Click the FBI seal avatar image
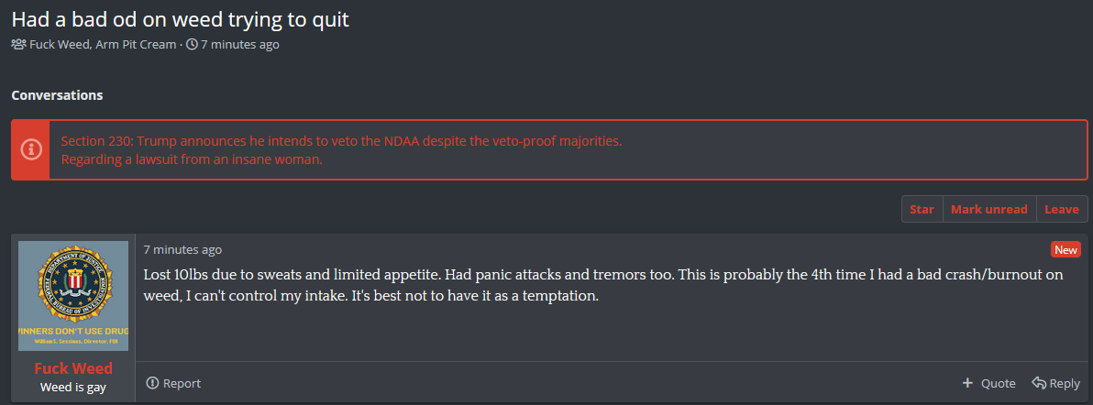Screen dimensions: 1093x405 [x=73, y=295]
